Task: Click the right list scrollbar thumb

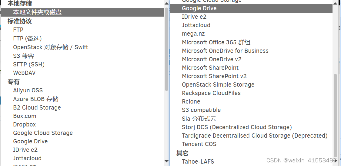Action: pos(335,115)
